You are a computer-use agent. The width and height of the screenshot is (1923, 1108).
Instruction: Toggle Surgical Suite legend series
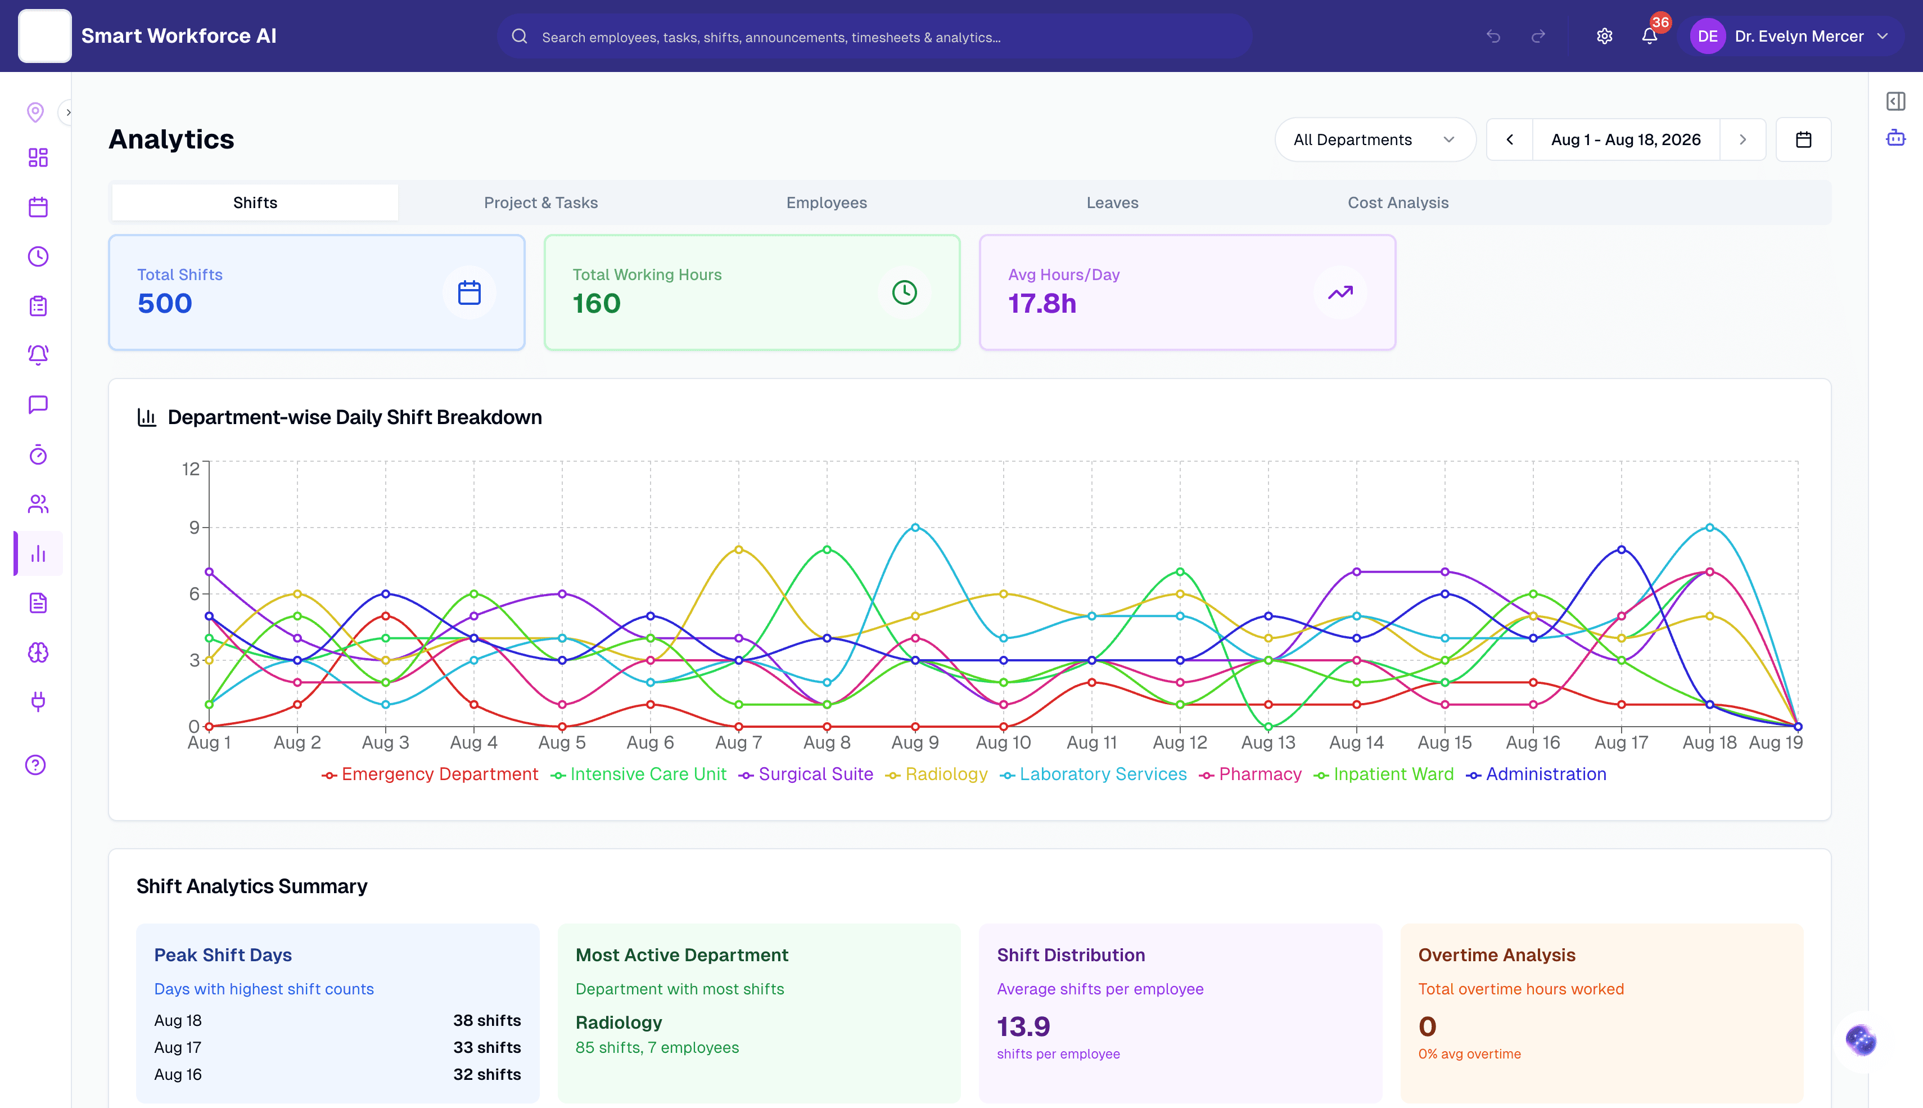click(x=806, y=774)
